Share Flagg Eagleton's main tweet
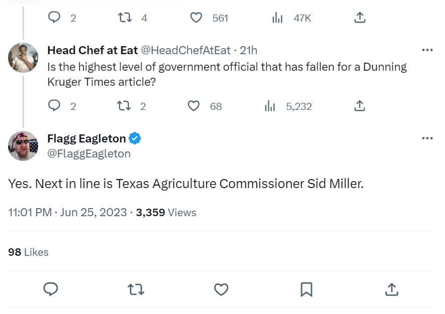This screenshot has width=445, height=314. coord(392,289)
